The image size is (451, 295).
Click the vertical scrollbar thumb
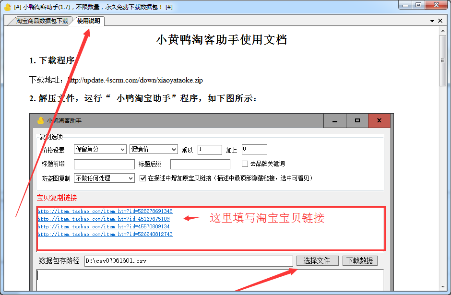coord(443,60)
